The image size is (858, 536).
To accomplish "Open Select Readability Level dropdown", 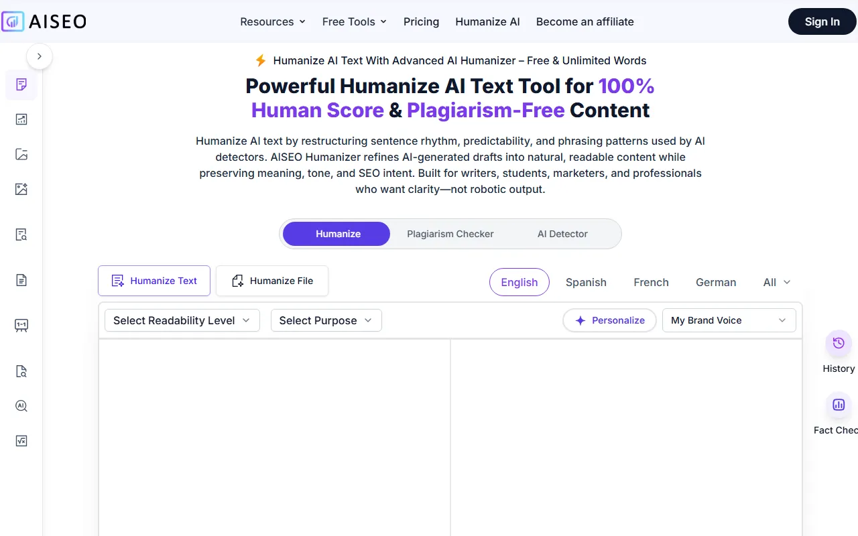I will pyautogui.click(x=182, y=320).
